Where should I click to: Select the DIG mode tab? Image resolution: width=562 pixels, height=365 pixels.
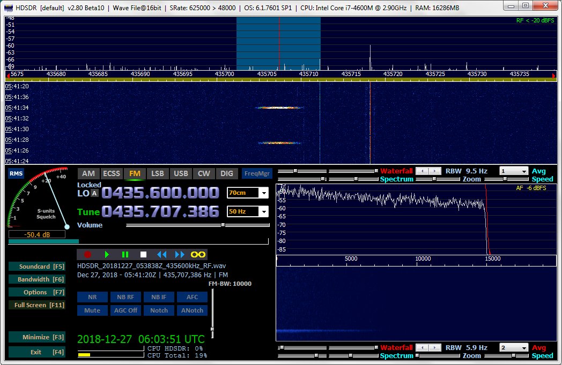tap(226, 173)
